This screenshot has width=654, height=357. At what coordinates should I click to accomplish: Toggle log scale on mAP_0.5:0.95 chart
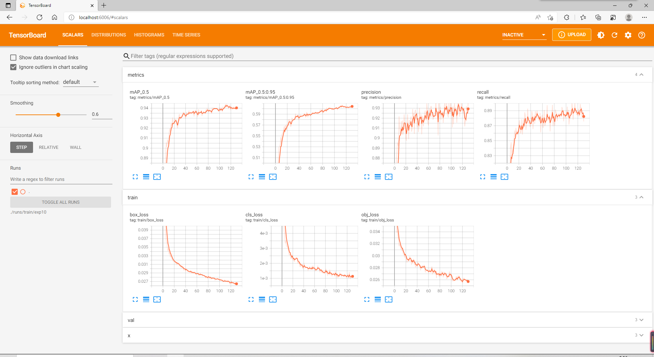click(262, 177)
